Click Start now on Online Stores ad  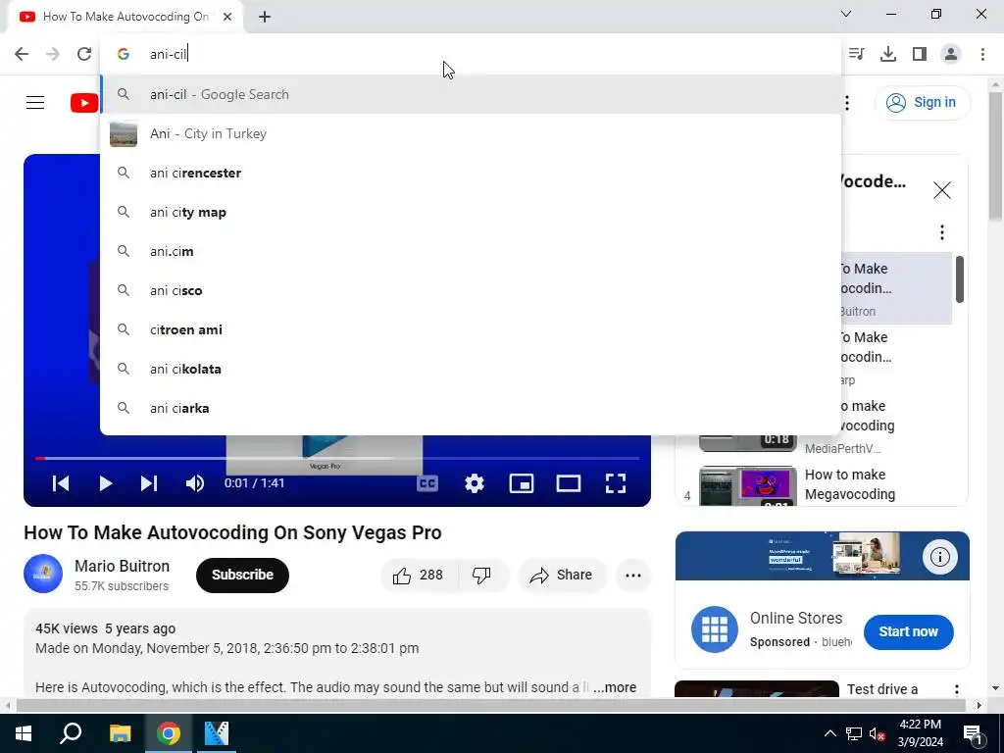click(x=908, y=632)
